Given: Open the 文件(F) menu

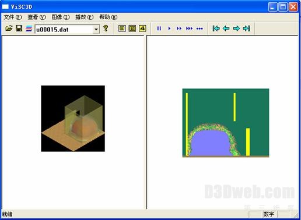Looking at the screenshot, I should click(13, 17).
